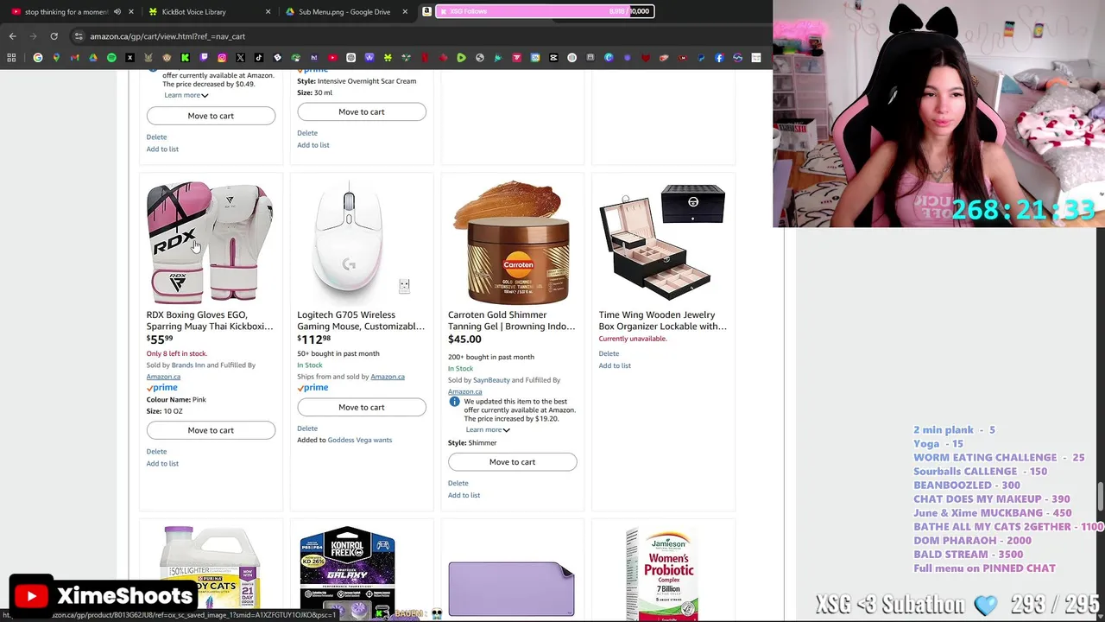The image size is (1105, 622).
Task: Click the purple desk mat image
Action: coord(511,588)
